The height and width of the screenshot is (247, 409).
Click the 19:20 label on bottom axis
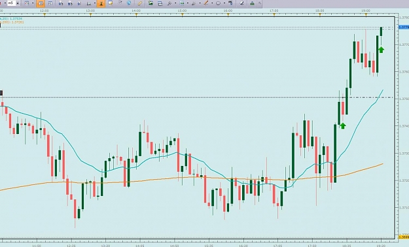coord(382,246)
